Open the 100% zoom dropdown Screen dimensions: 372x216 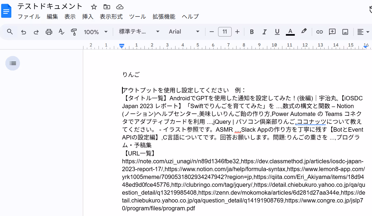click(x=96, y=32)
